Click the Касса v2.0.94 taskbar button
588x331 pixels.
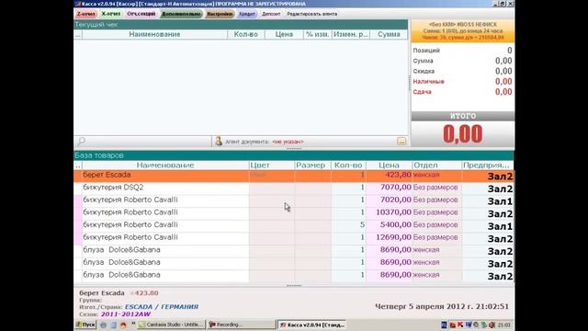click(x=312, y=325)
